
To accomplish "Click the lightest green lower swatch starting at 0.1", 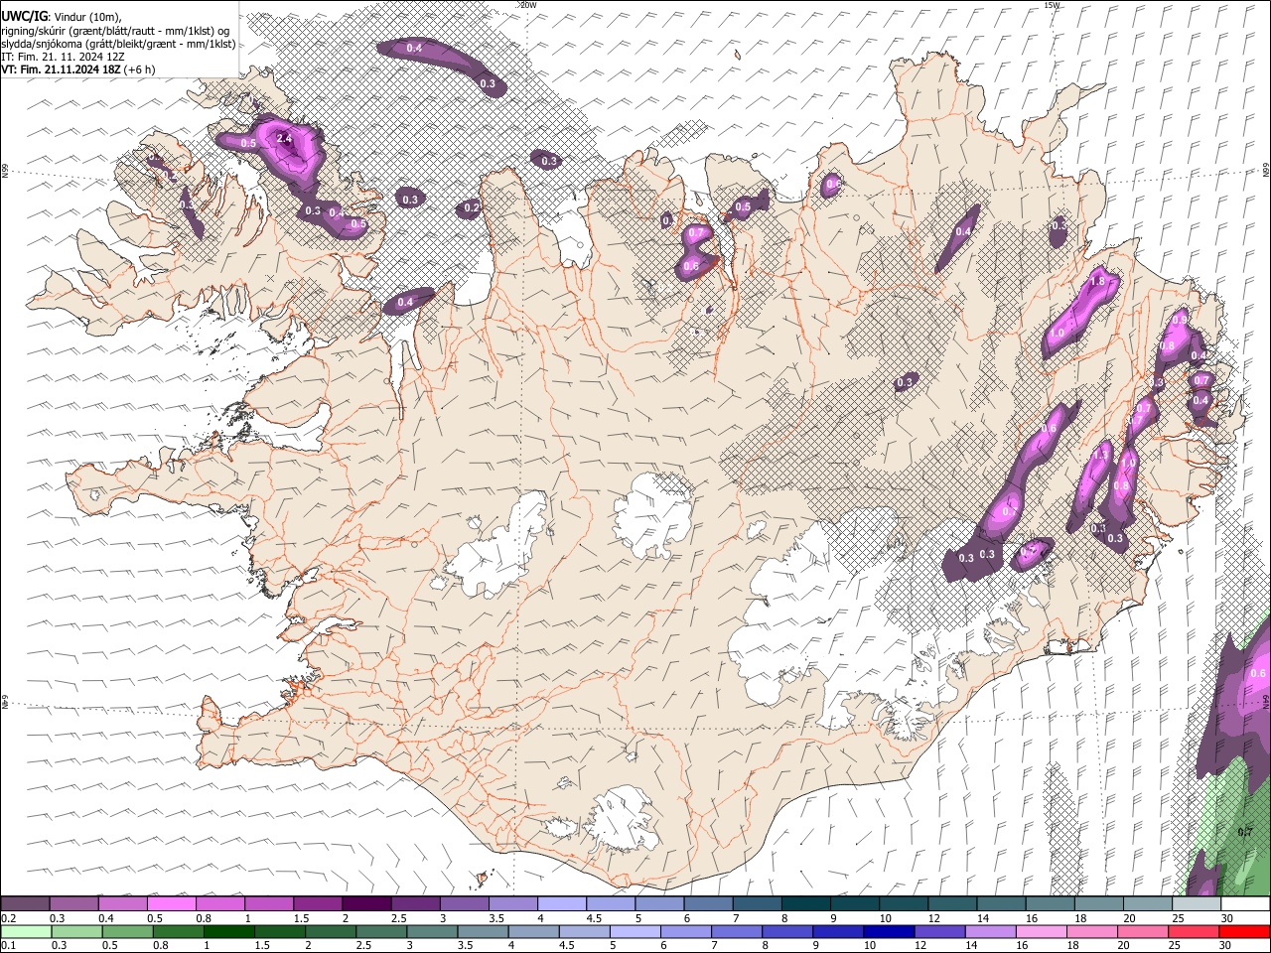I will 25,931.
